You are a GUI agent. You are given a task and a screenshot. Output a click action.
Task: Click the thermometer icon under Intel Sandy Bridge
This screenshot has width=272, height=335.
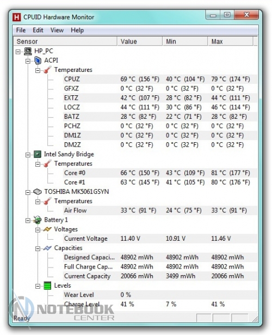coord(47,163)
